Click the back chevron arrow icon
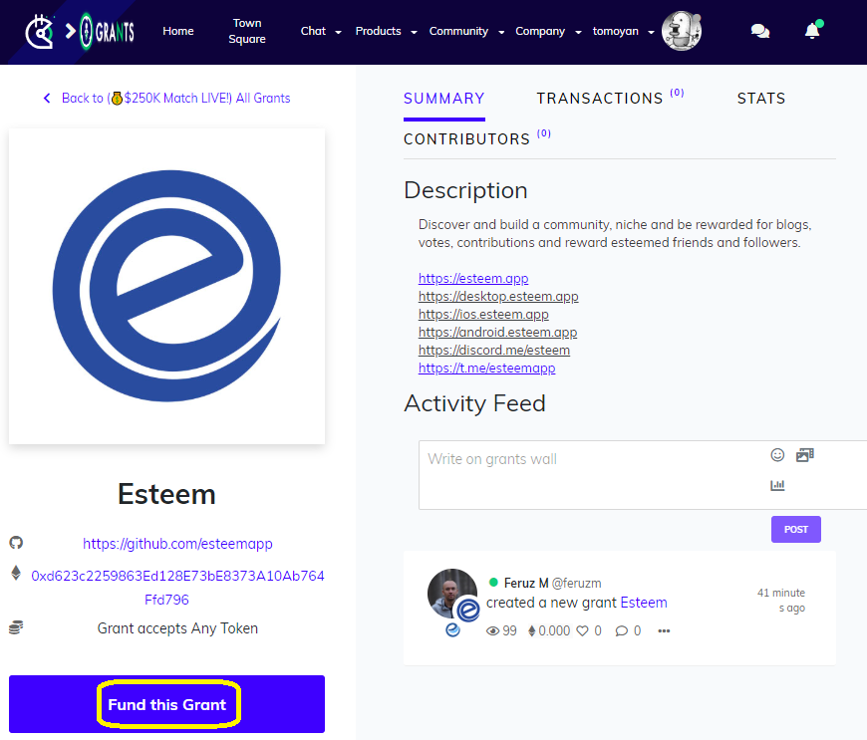 coord(47,98)
